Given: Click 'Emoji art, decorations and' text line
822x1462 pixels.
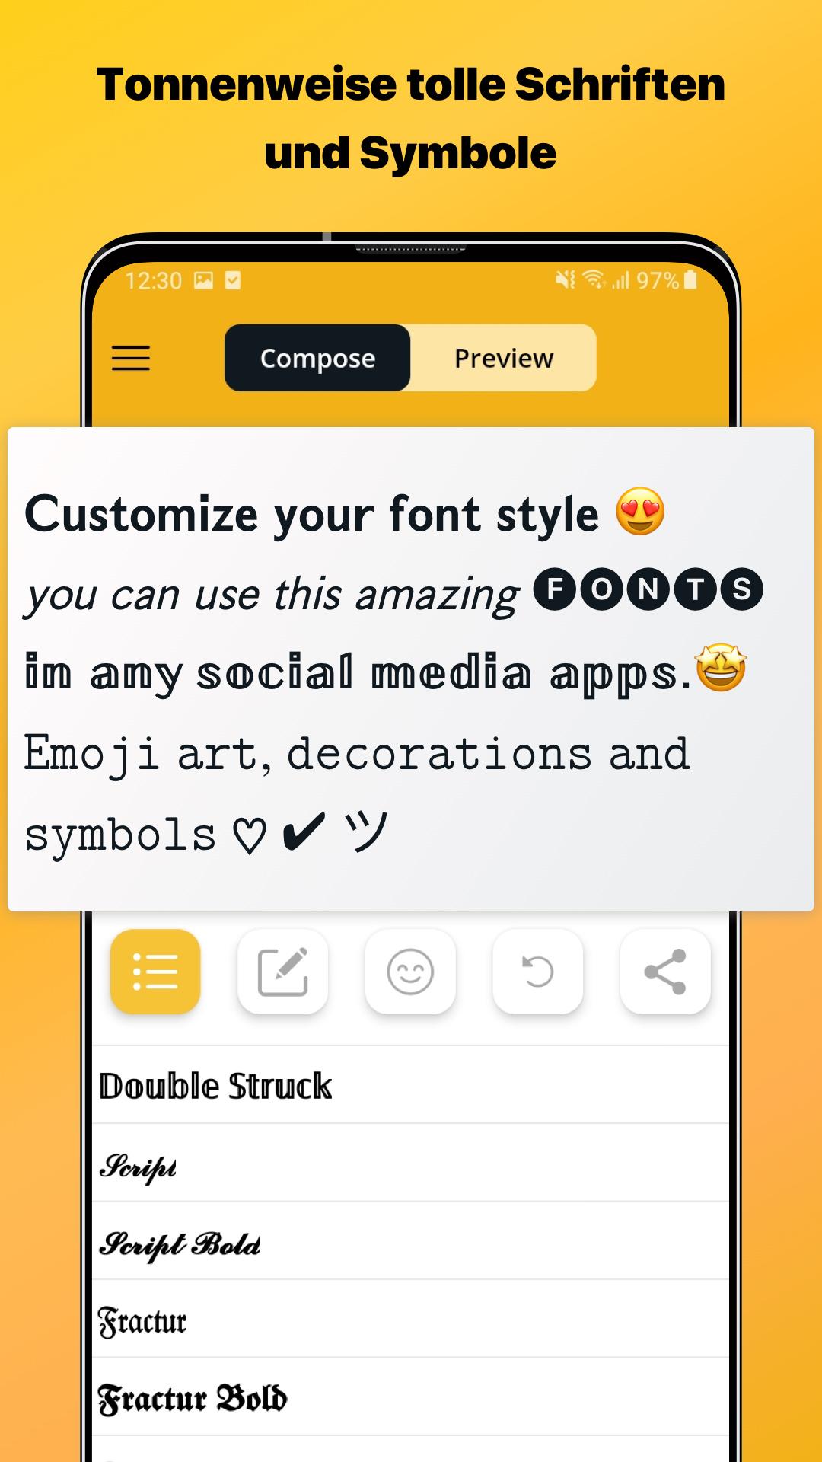Looking at the screenshot, I should [x=356, y=755].
